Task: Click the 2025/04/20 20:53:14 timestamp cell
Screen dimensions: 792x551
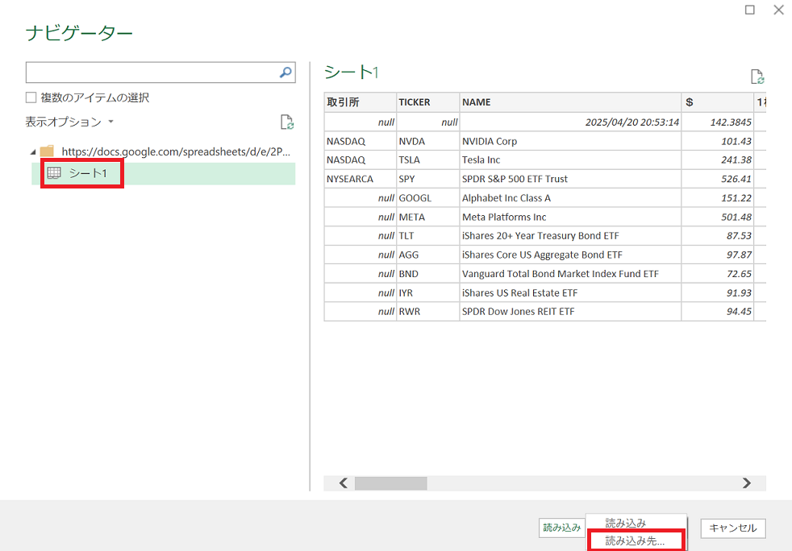Action: [x=570, y=122]
